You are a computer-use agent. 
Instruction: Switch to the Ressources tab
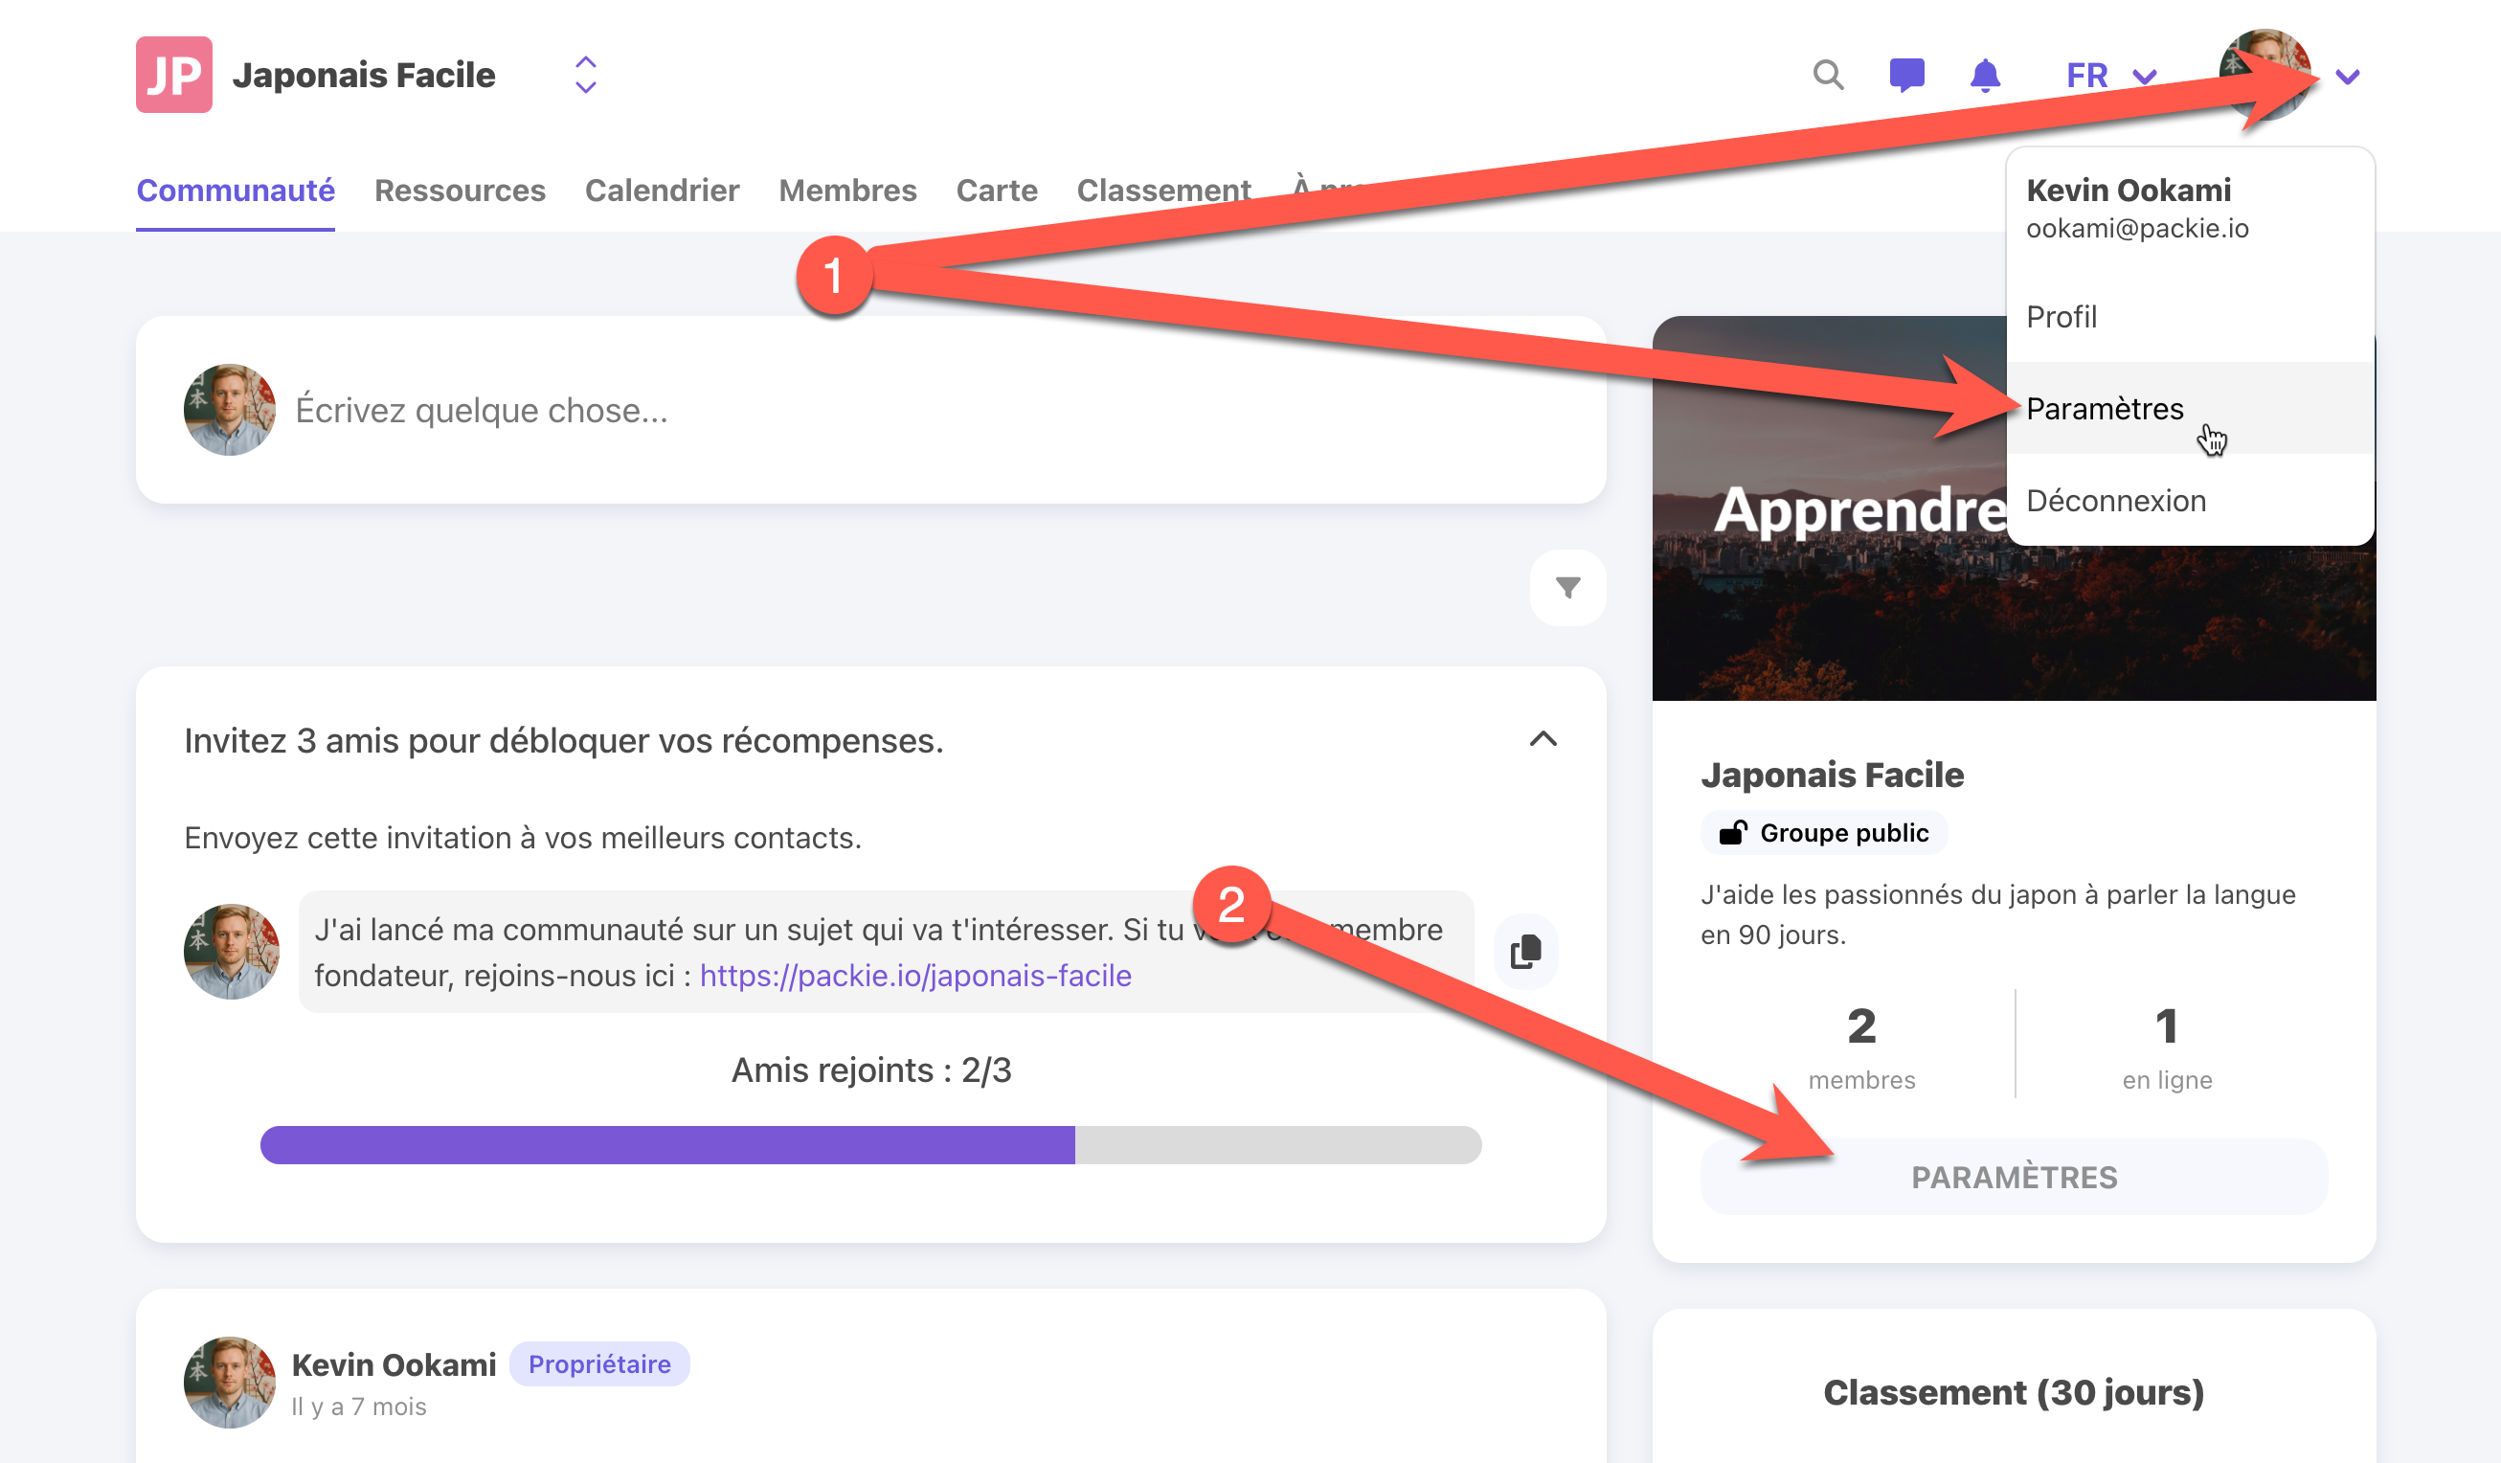pyautogui.click(x=460, y=191)
